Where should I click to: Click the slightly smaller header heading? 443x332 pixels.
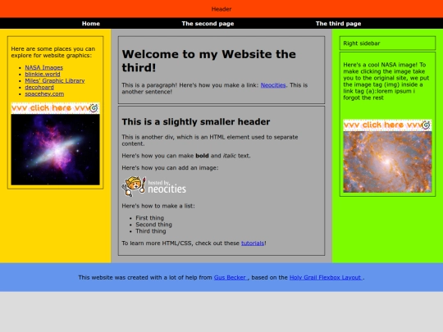(196, 121)
